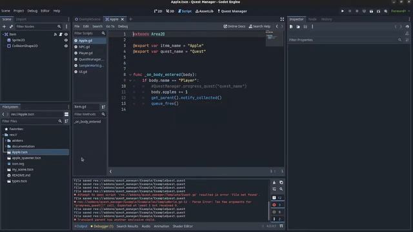The image size is (413, 232).
Task: Open the FileSystem dock three-dot options menu
Action: (68, 107)
